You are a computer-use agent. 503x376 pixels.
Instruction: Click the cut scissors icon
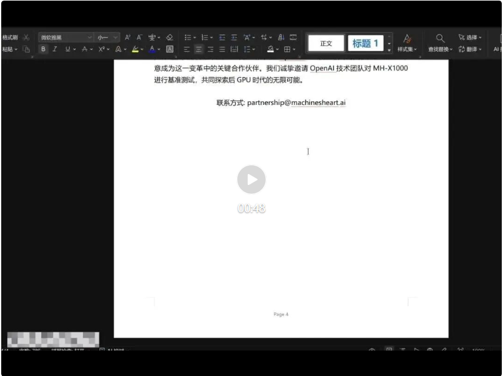[26, 37]
